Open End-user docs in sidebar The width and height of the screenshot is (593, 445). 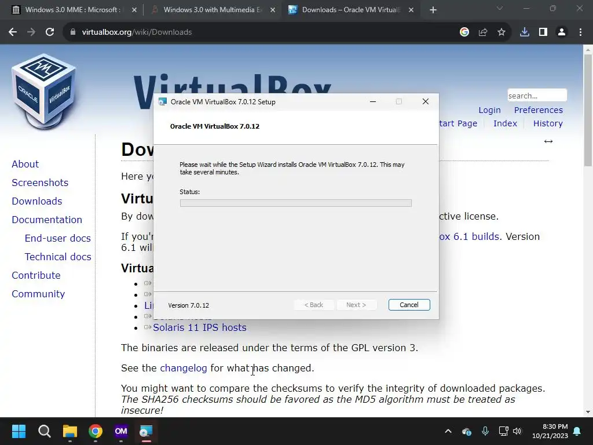pyautogui.click(x=57, y=238)
